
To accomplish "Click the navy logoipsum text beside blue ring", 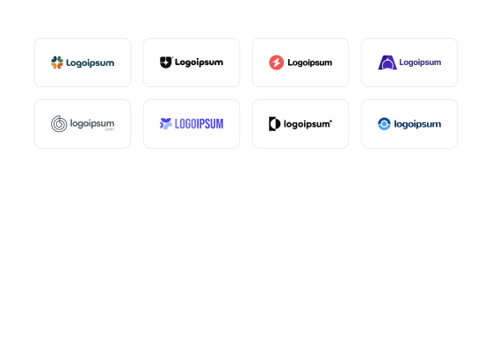I will click(x=417, y=124).
